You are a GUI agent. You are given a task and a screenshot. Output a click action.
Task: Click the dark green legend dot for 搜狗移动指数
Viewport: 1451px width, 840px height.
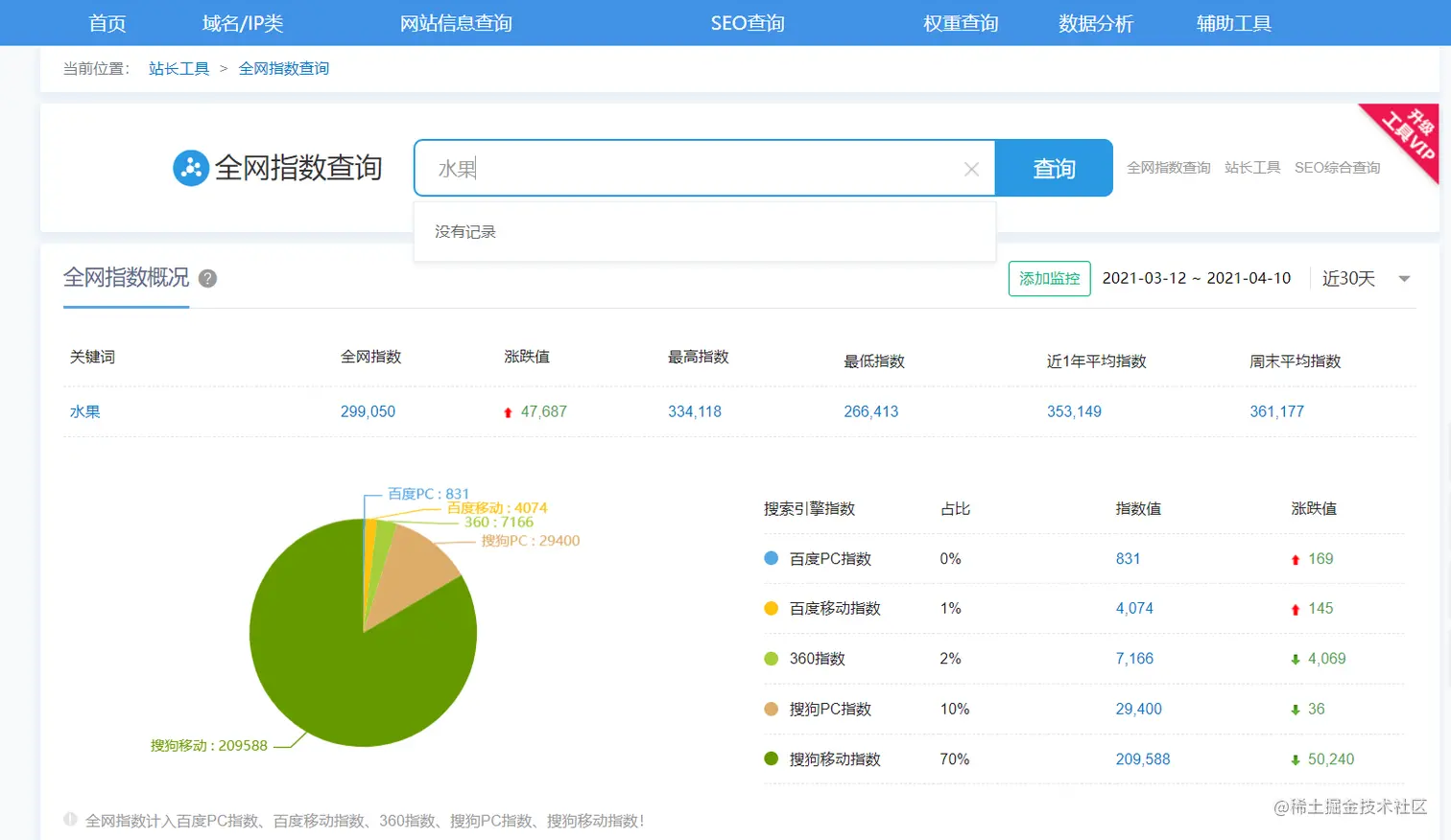point(771,758)
